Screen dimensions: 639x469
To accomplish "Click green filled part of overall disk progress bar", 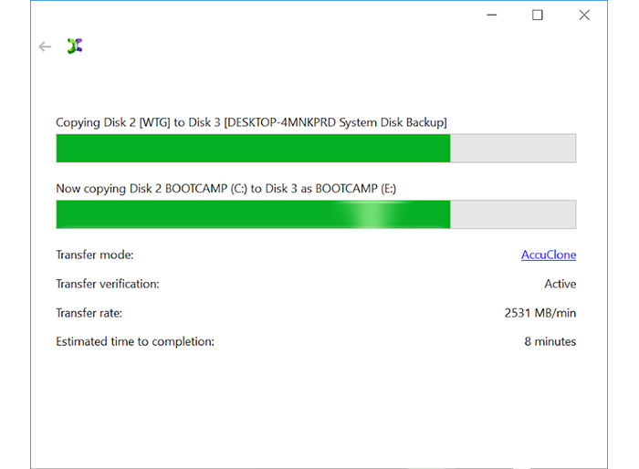I will (253, 149).
